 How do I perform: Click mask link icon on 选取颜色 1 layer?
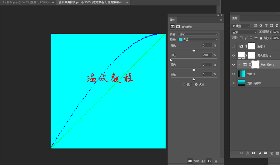point(250,64)
